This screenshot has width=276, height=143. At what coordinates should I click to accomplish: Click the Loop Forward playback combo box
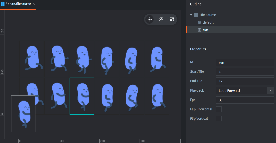(x=242, y=90)
